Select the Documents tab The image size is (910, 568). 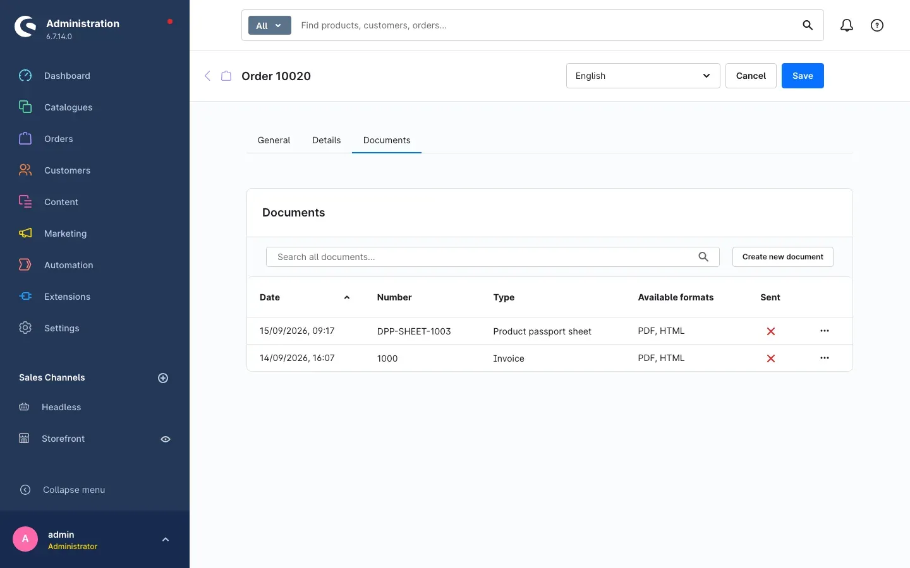pos(387,140)
